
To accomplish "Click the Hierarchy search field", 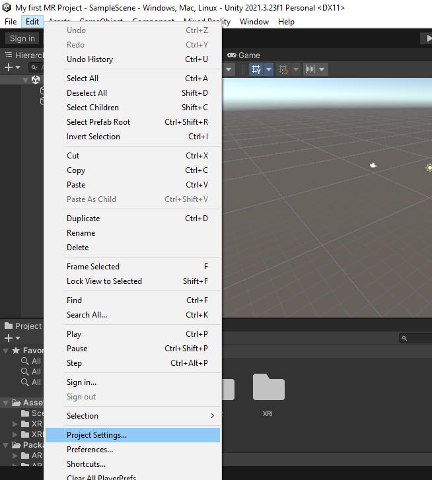I will tap(36, 67).
